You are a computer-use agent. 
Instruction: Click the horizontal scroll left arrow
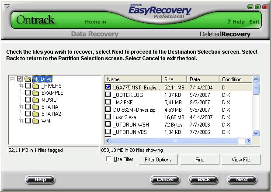click(x=108, y=141)
